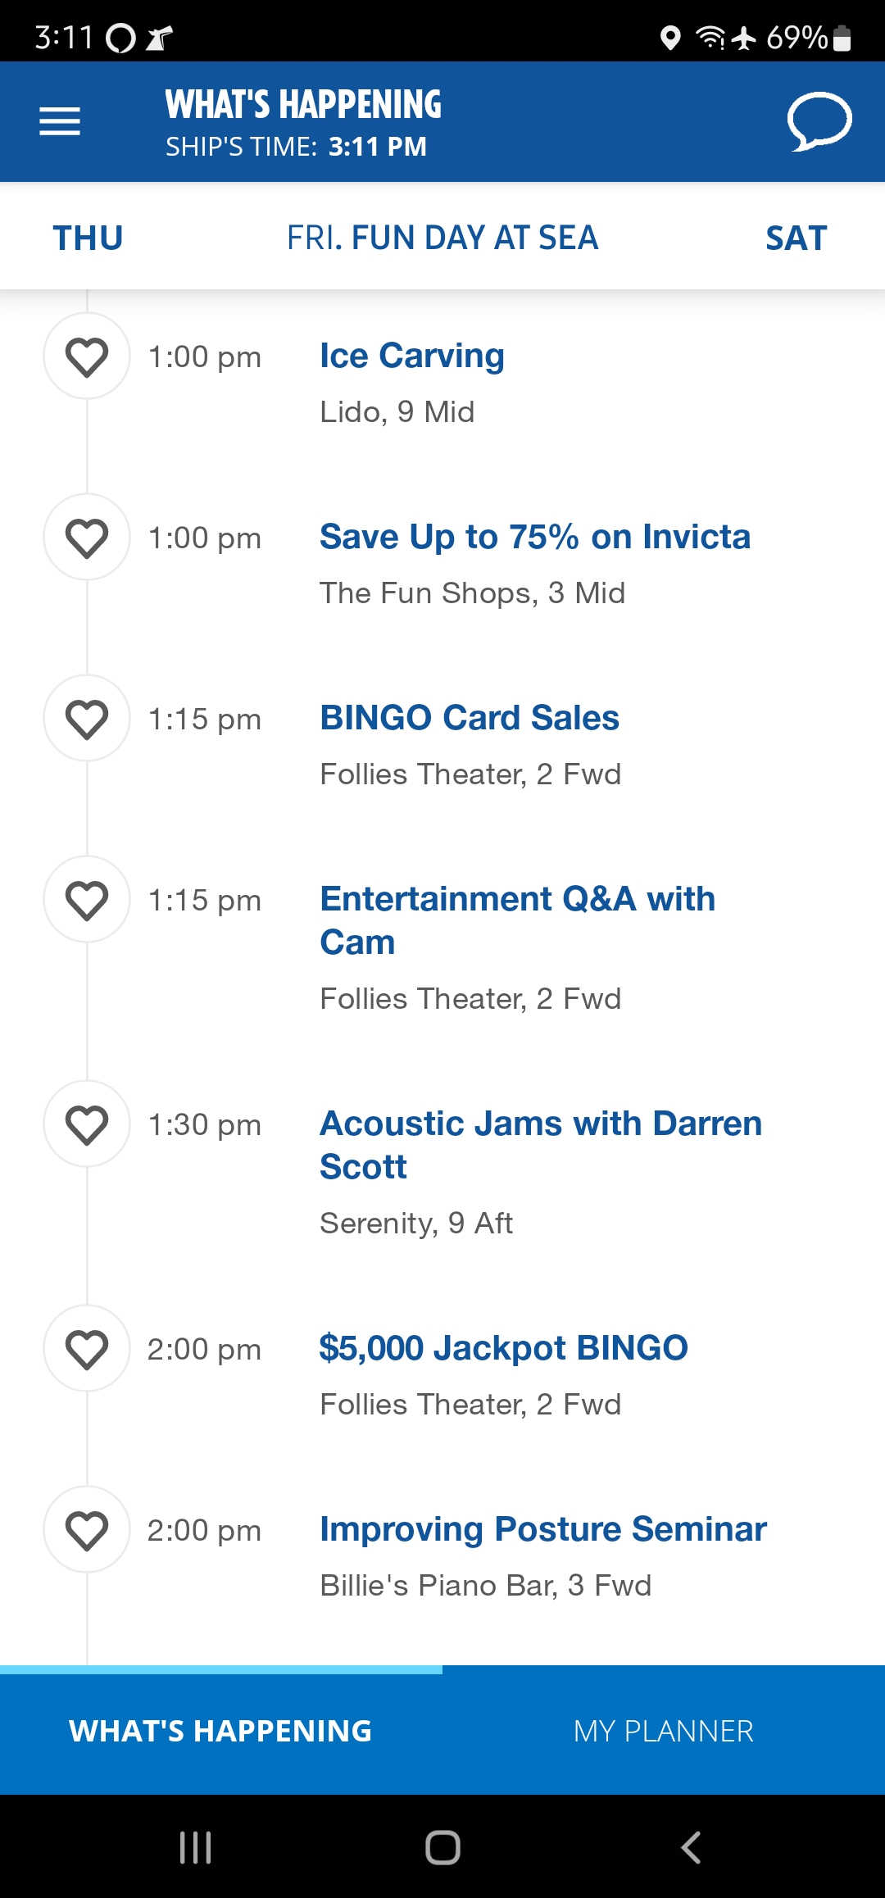Favorite the Ice Carving event

click(87, 356)
